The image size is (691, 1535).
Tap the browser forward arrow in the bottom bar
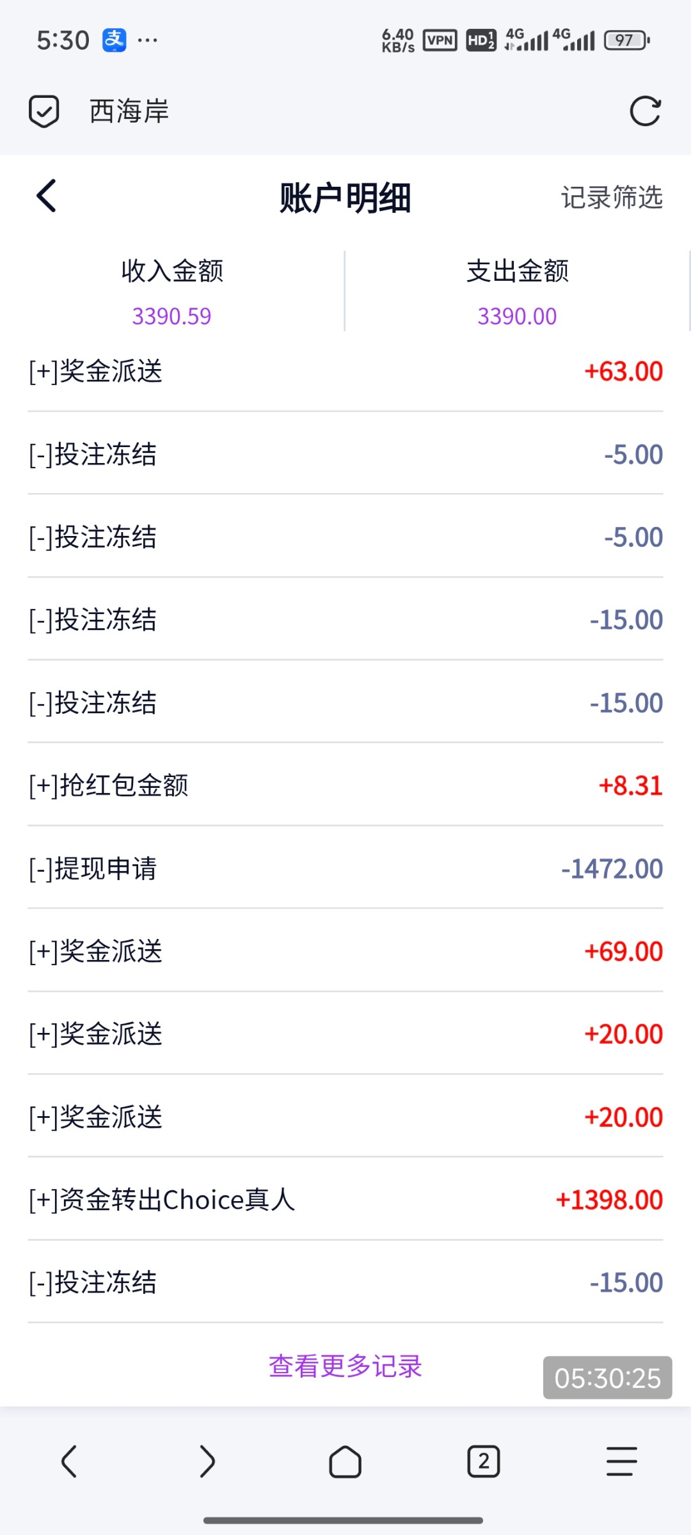point(207,1461)
